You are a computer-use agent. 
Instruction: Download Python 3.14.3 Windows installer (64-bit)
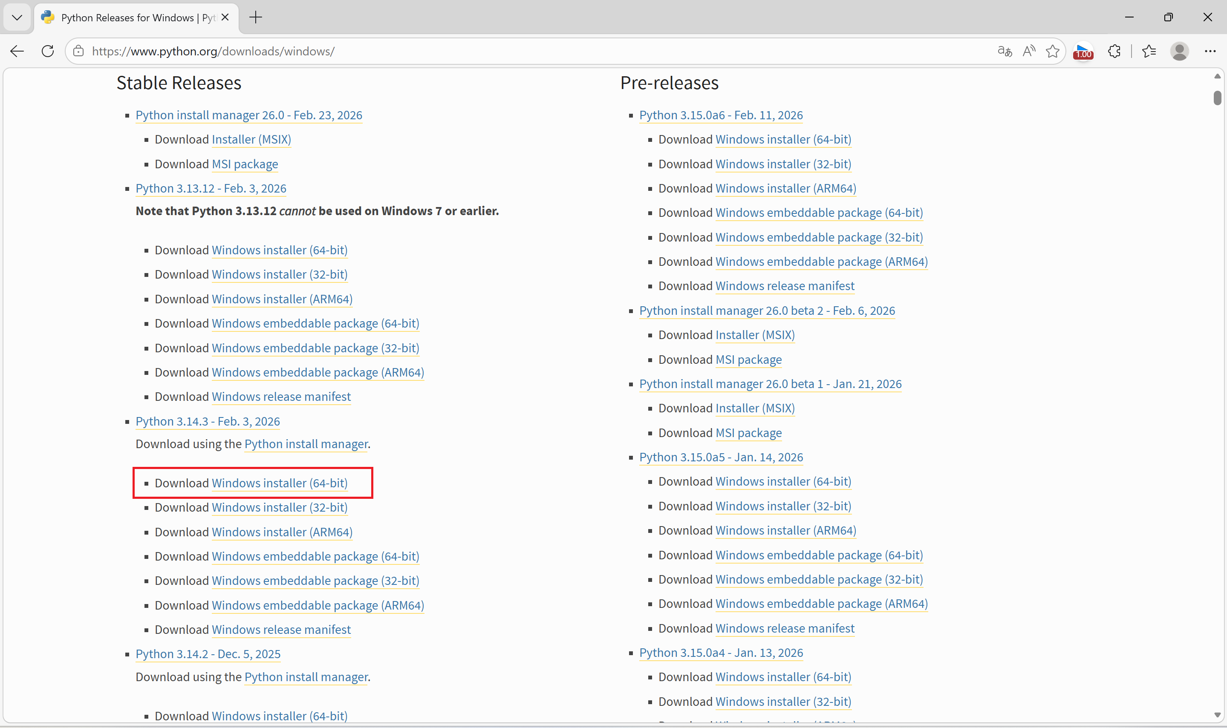pyautogui.click(x=280, y=483)
